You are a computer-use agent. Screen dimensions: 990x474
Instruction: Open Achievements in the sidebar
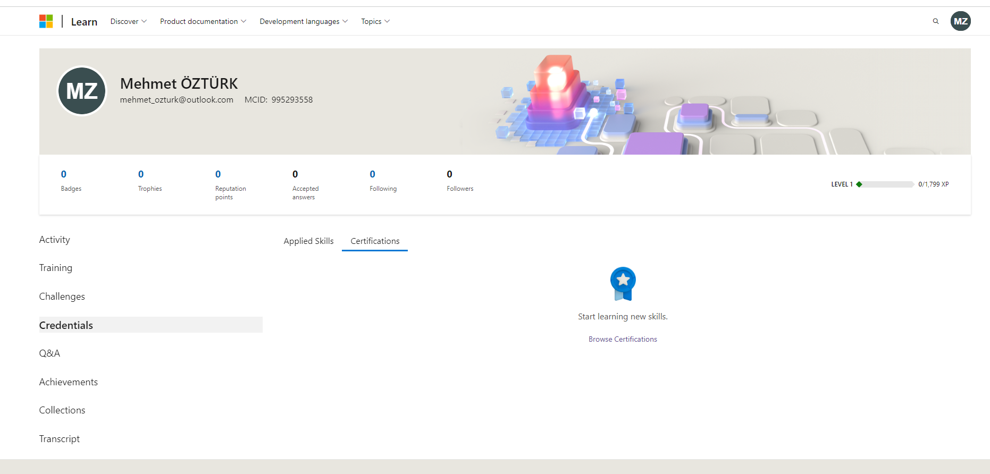click(69, 382)
